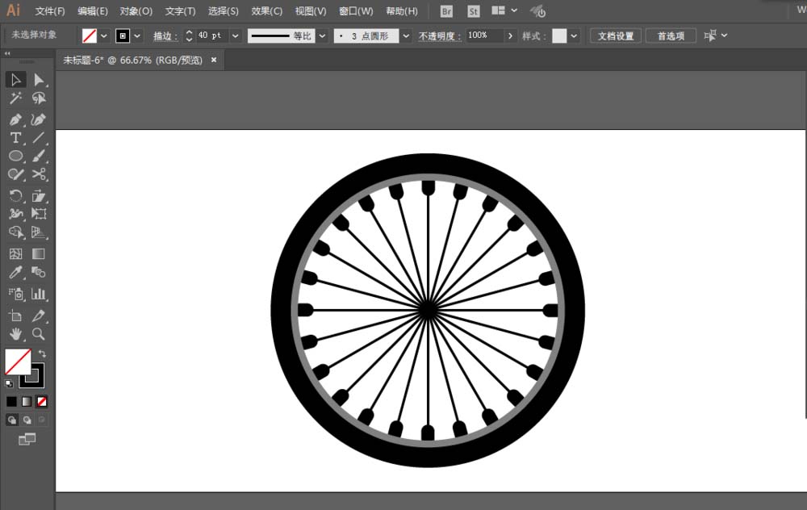Select the Hand tool
807x510 pixels.
point(15,334)
